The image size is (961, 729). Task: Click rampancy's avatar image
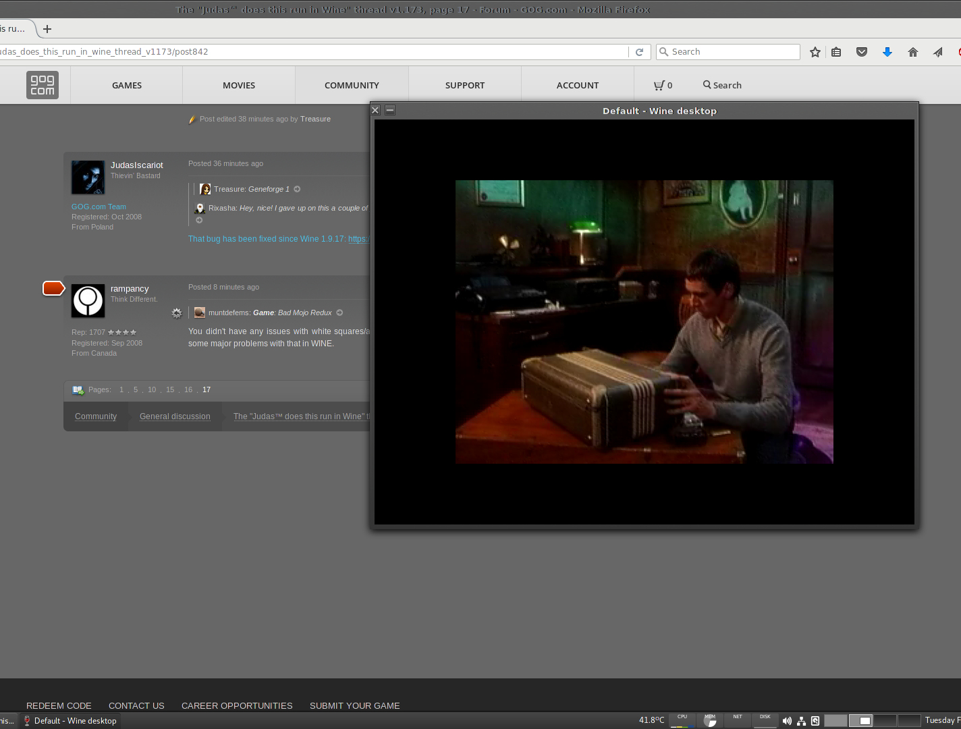[x=88, y=301]
